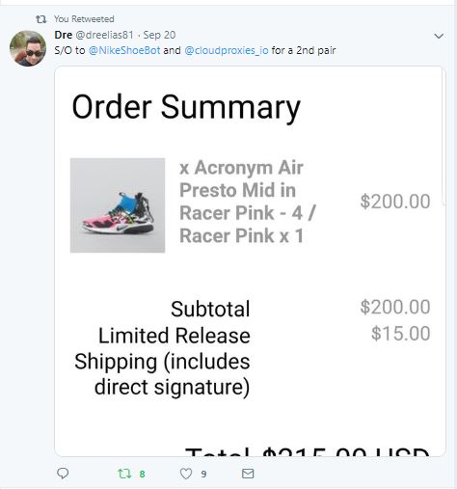Open the Order Summary image heading
The width and height of the screenshot is (457, 489).
click(x=186, y=107)
